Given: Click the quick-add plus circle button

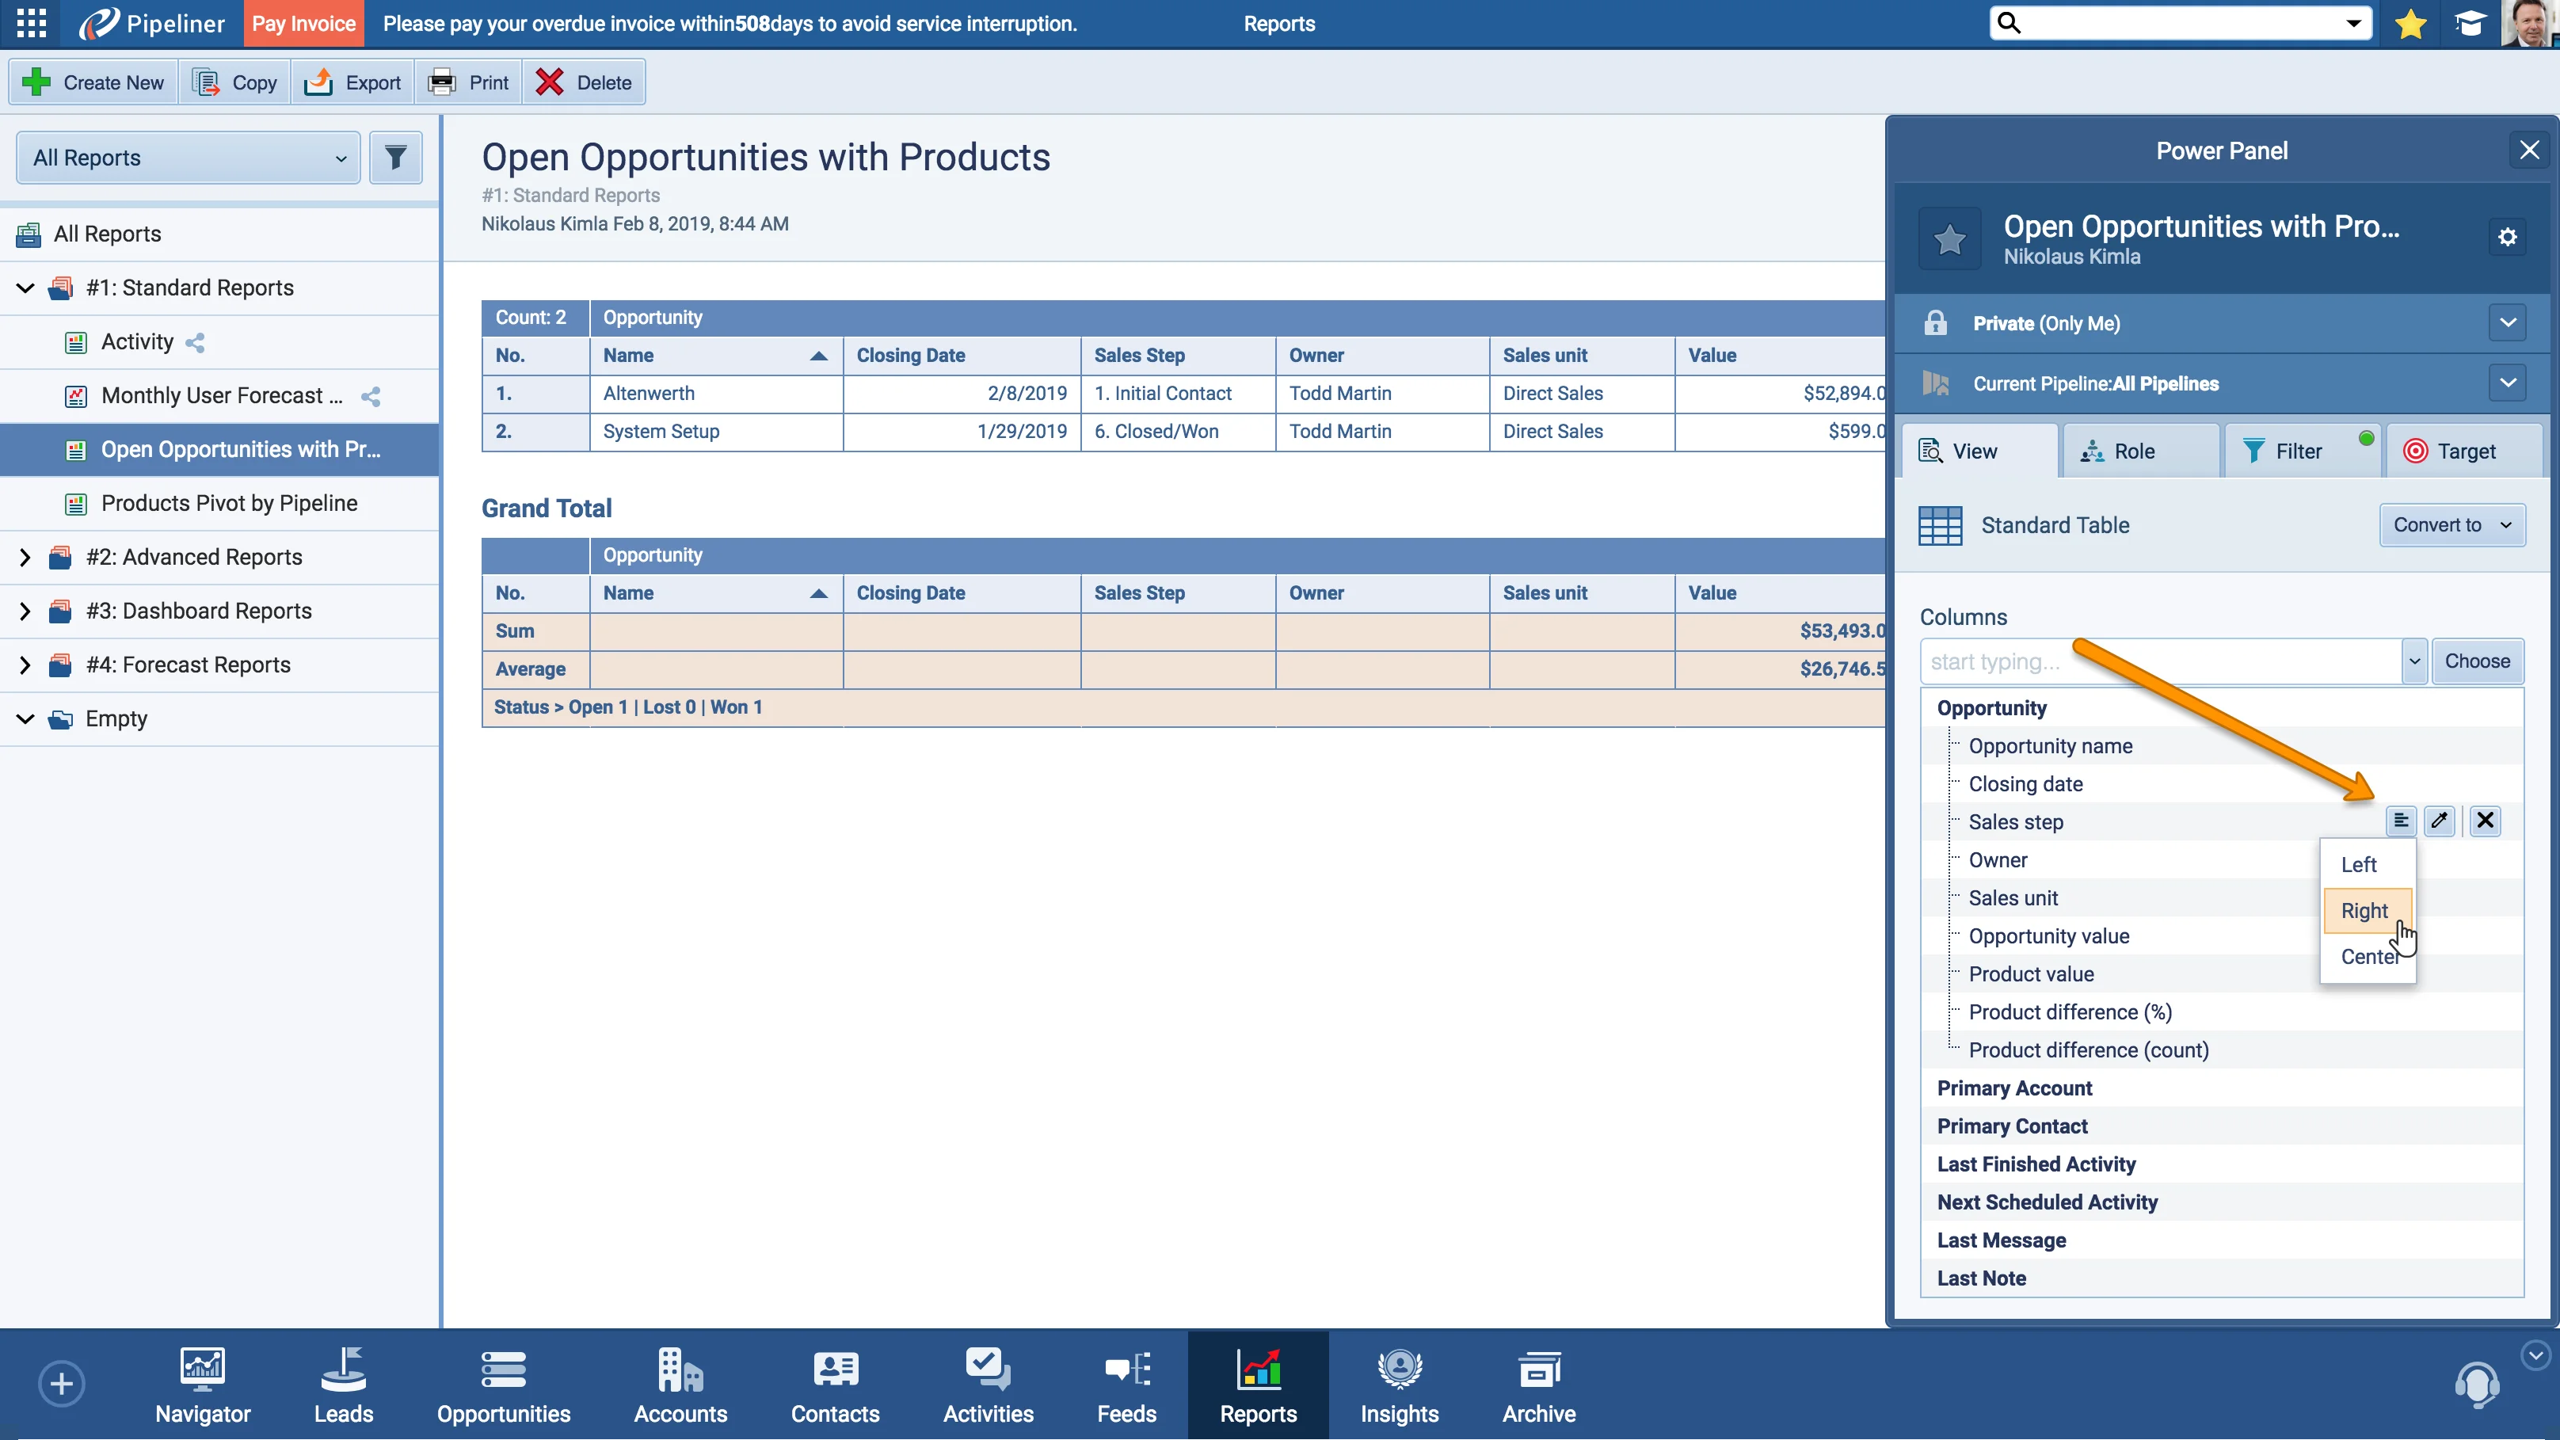Looking at the screenshot, I should coord(62,1383).
